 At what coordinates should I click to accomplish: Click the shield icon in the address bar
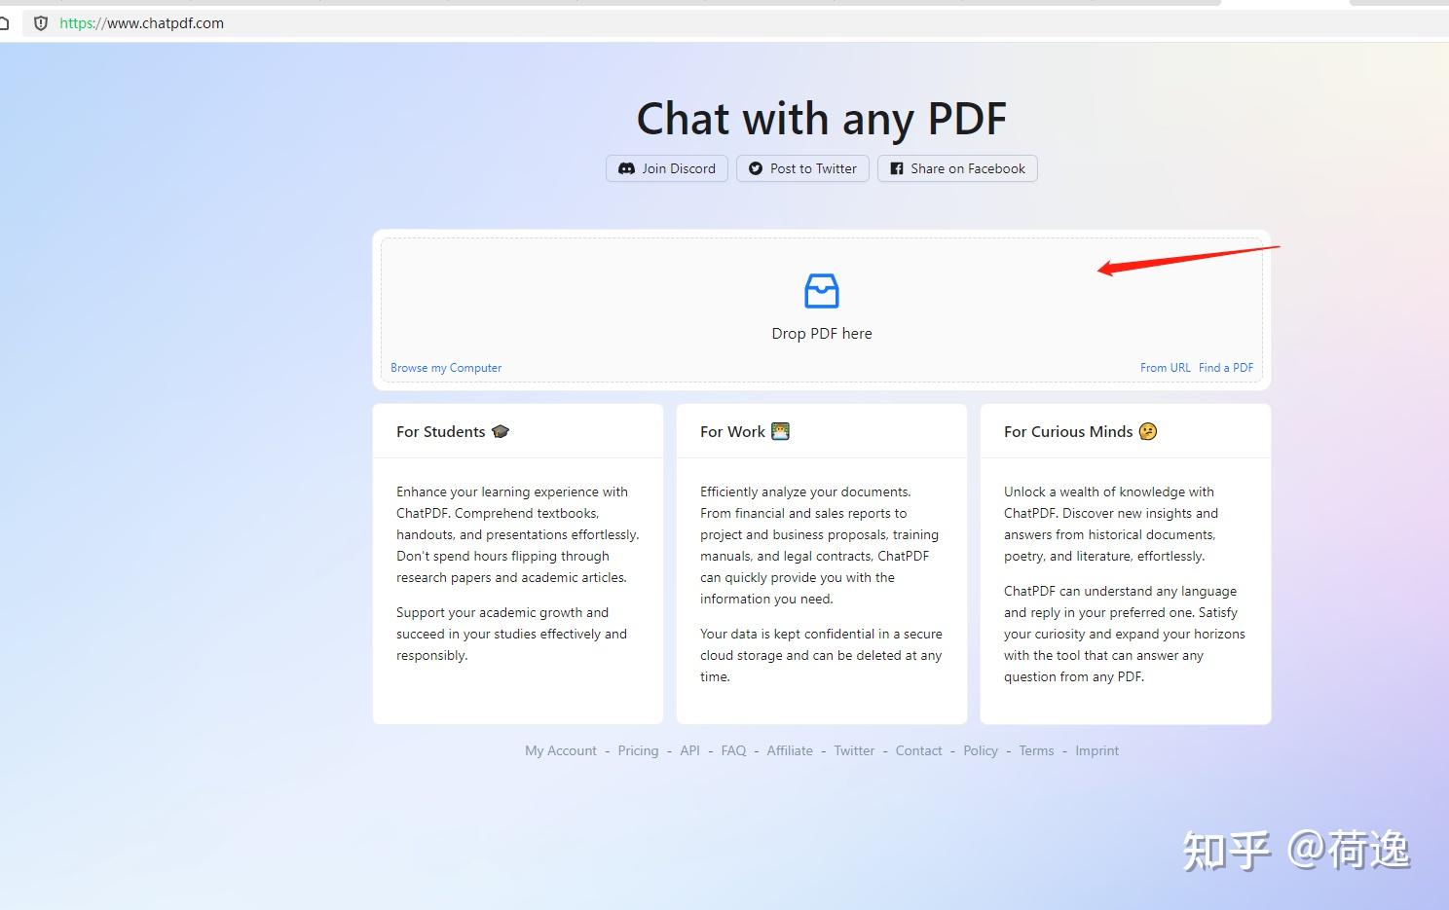click(x=40, y=22)
